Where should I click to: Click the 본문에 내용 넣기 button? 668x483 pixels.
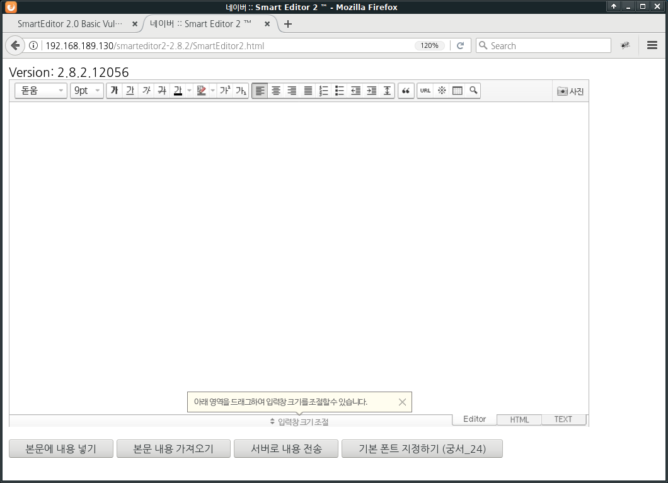click(x=61, y=449)
